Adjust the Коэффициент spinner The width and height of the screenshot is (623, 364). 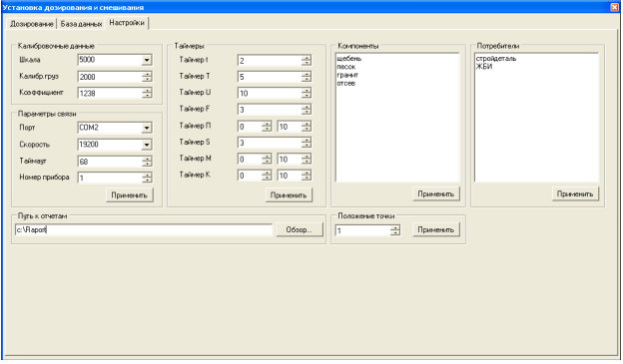[147, 93]
